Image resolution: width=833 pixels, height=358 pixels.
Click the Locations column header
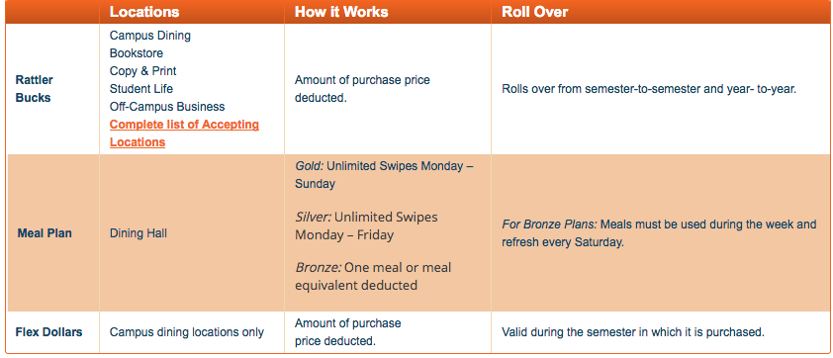tap(144, 12)
